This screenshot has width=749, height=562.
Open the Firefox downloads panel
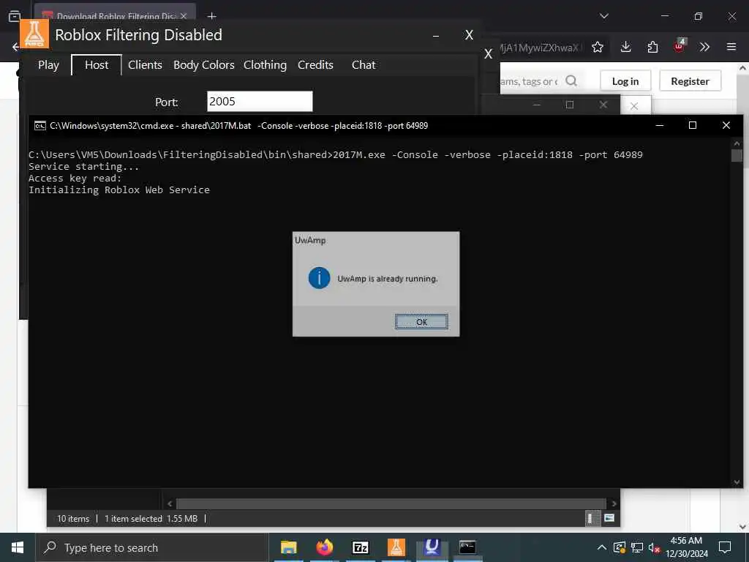(626, 47)
